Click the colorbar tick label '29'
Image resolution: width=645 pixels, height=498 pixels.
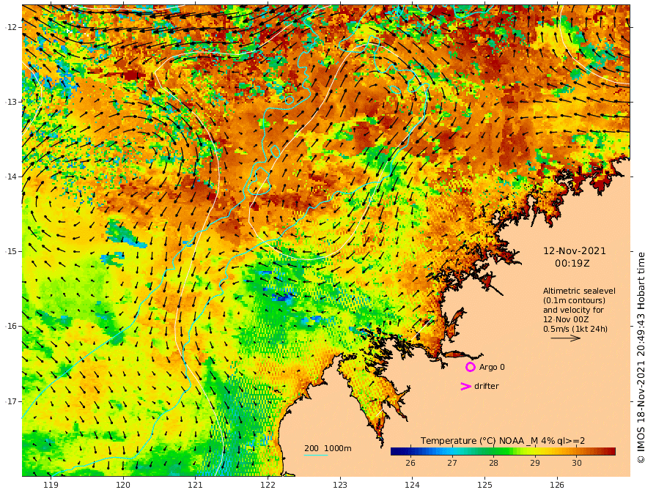coord(535,463)
